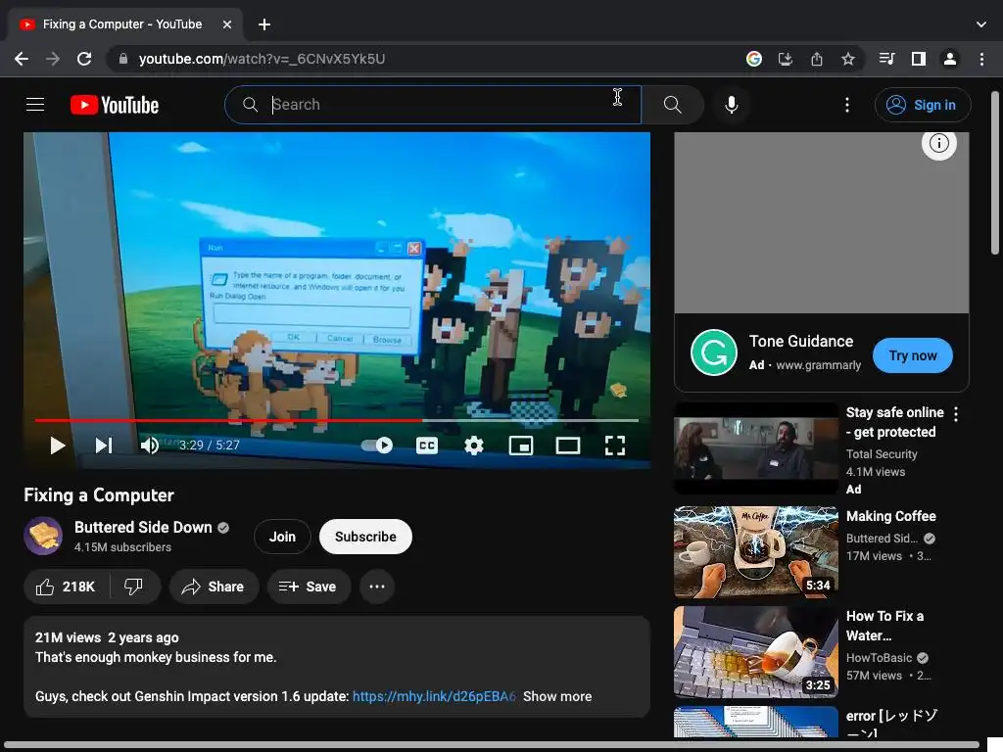Open YouTube settings three-dot menu in header
Screen dimensions: 1003x752
847,105
